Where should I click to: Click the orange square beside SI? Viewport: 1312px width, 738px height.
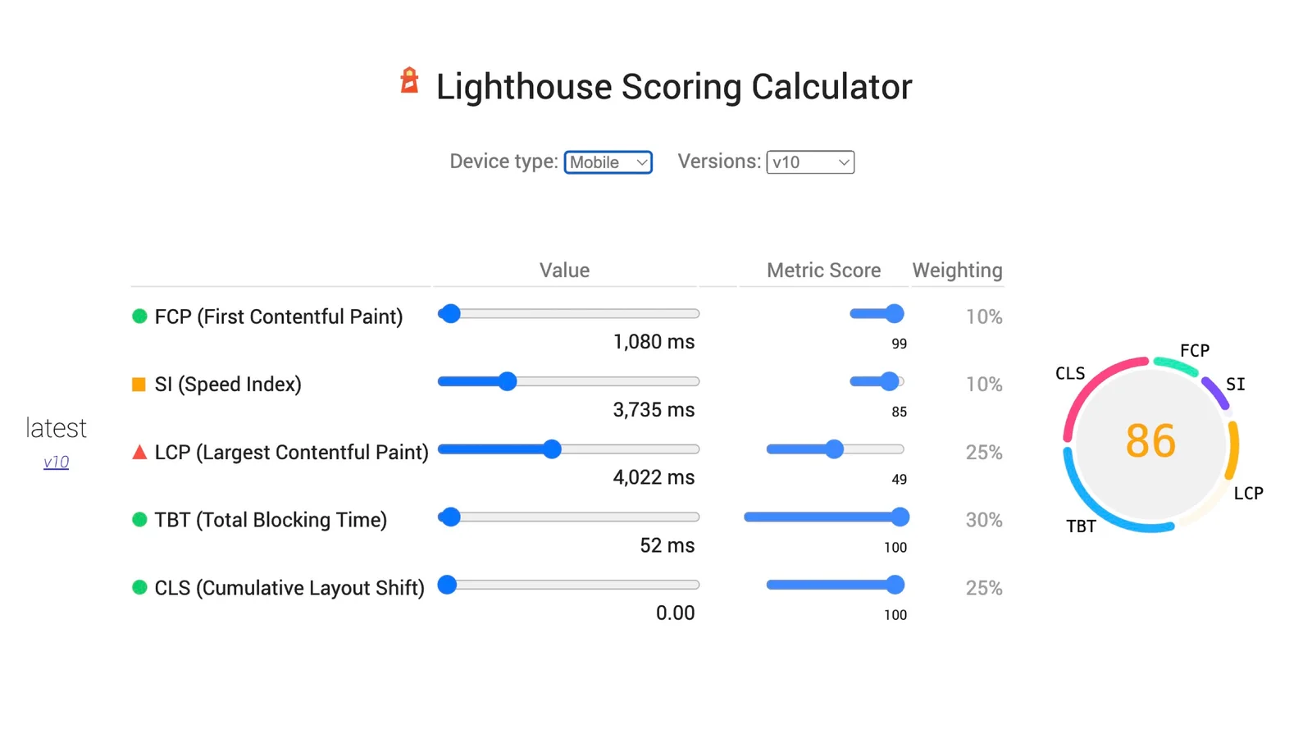click(x=139, y=383)
